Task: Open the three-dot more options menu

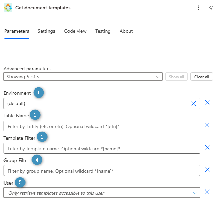Action: coord(199,8)
